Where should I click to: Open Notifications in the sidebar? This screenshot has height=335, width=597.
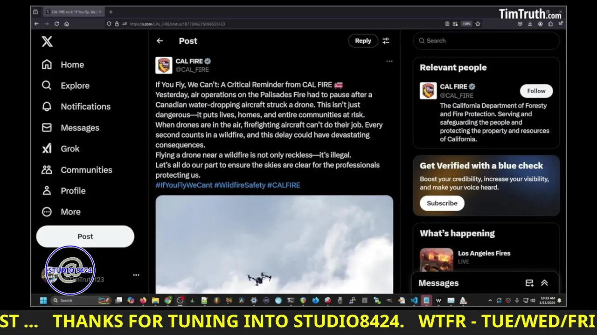[x=76, y=107]
